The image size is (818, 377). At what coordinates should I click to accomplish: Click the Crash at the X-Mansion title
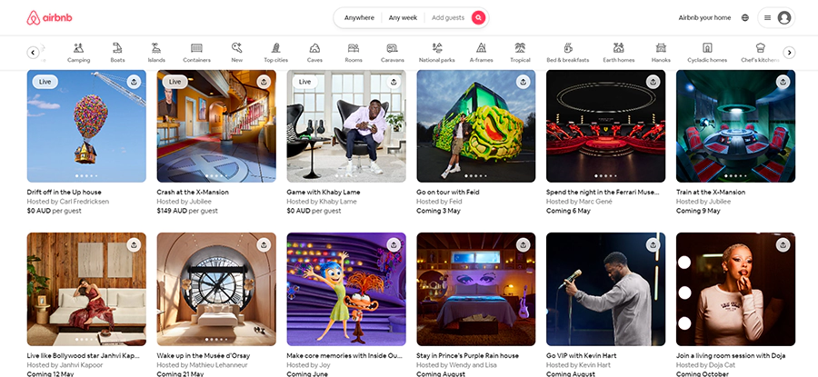193,192
